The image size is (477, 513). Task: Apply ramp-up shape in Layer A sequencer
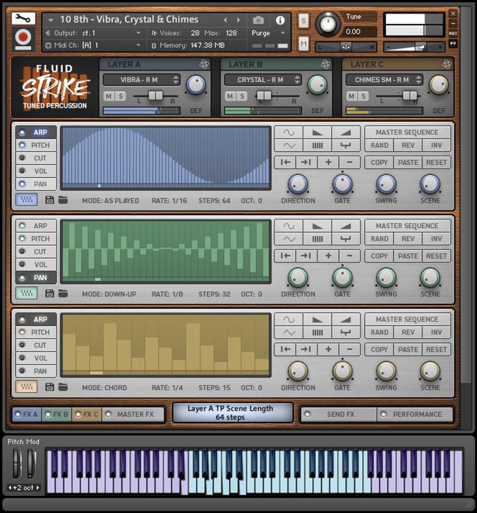pos(346,132)
